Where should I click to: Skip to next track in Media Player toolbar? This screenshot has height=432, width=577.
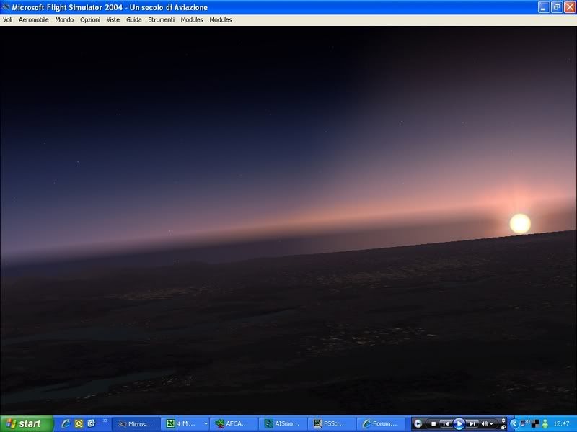point(473,424)
